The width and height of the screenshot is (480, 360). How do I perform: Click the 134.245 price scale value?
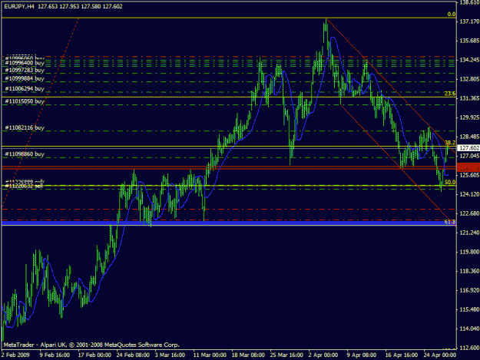(469, 60)
